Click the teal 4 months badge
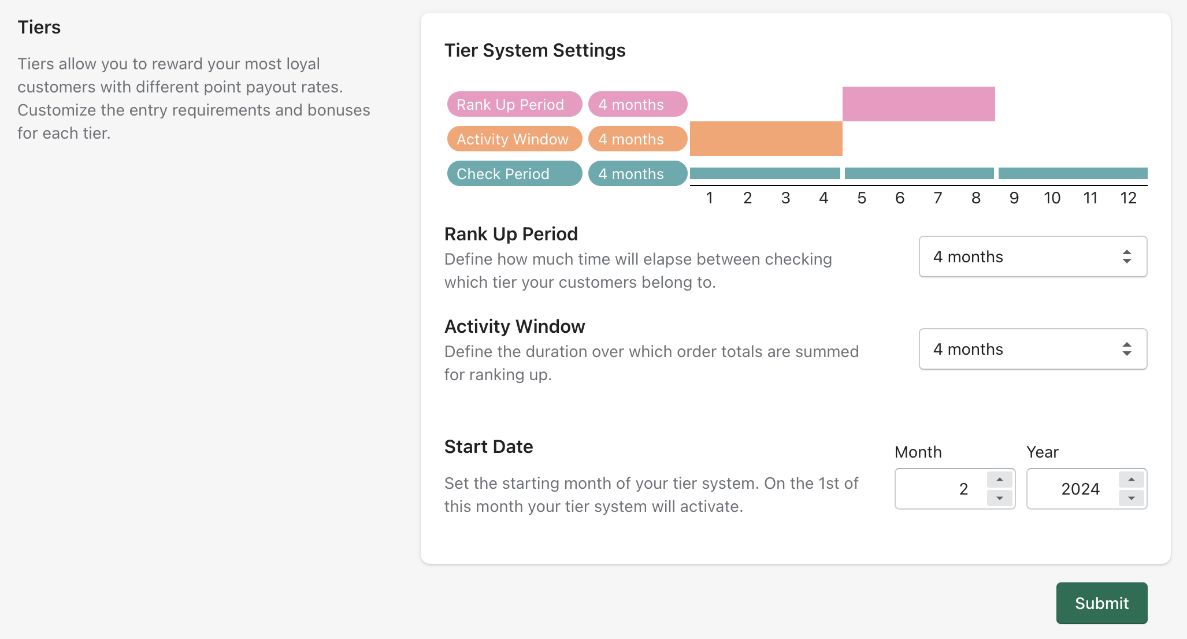This screenshot has height=639, width=1187. 637,173
